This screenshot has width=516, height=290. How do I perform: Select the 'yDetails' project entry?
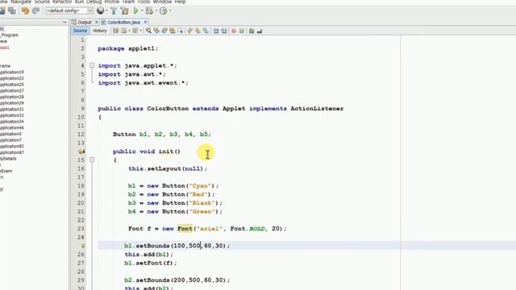click(x=8, y=159)
